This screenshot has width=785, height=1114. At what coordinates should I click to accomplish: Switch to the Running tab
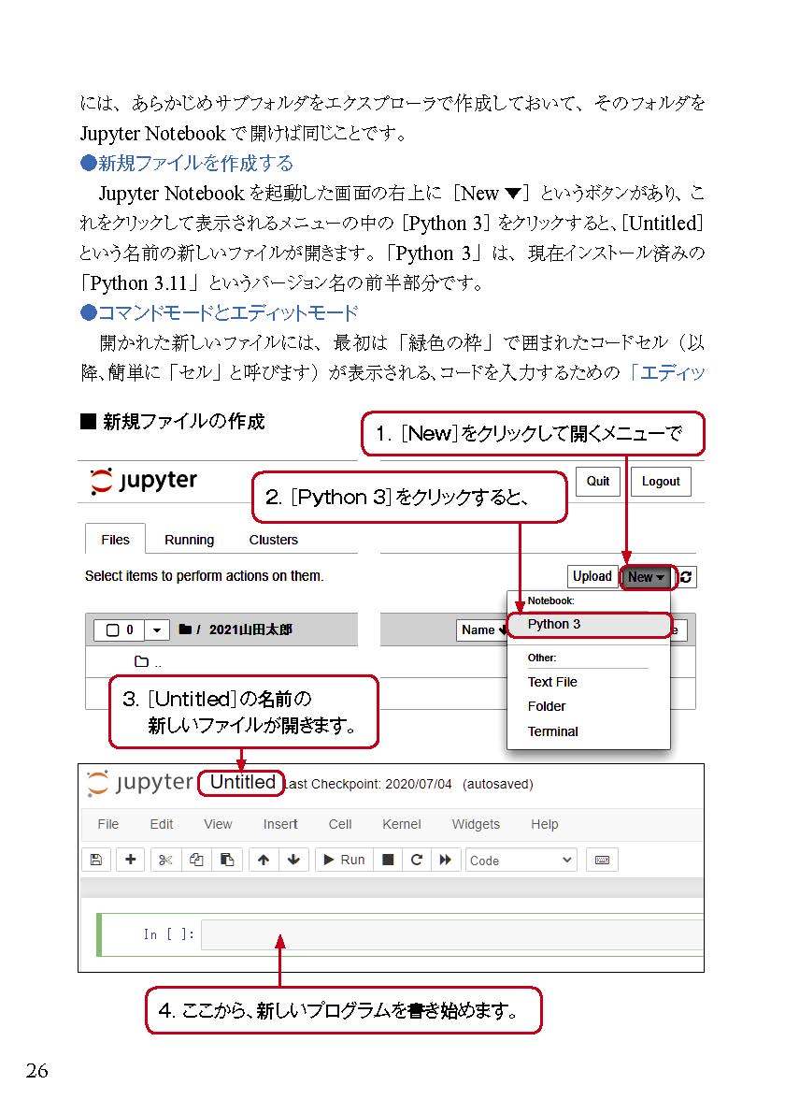[189, 540]
